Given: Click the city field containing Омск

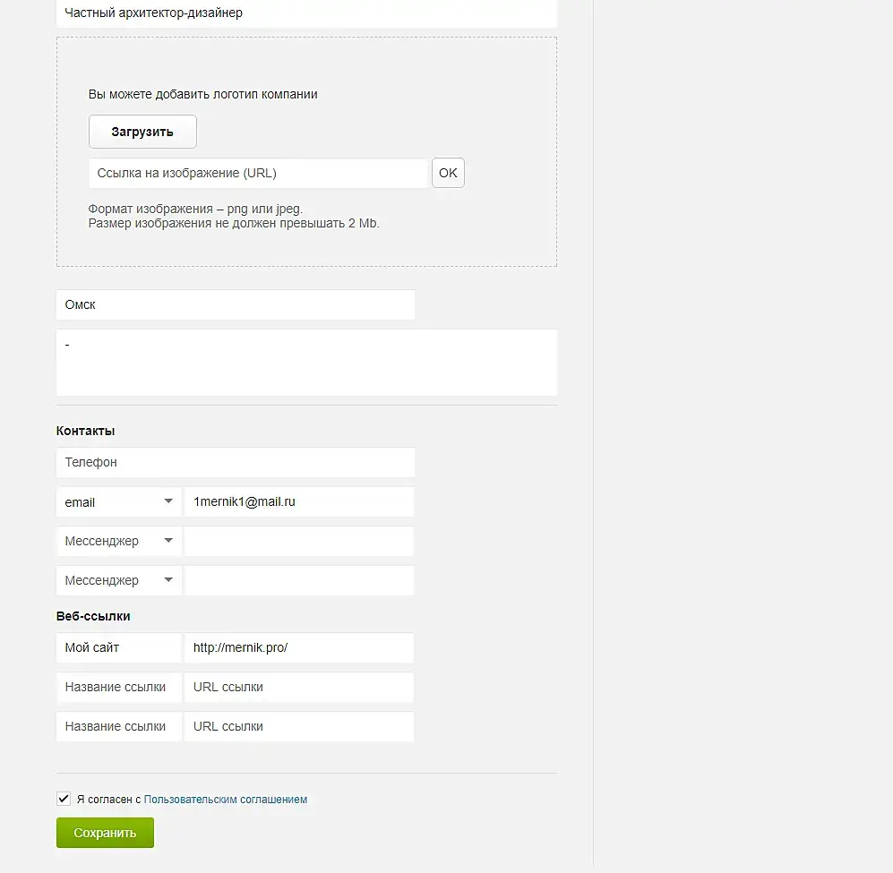Looking at the screenshot, I should [x=235, y=304].
